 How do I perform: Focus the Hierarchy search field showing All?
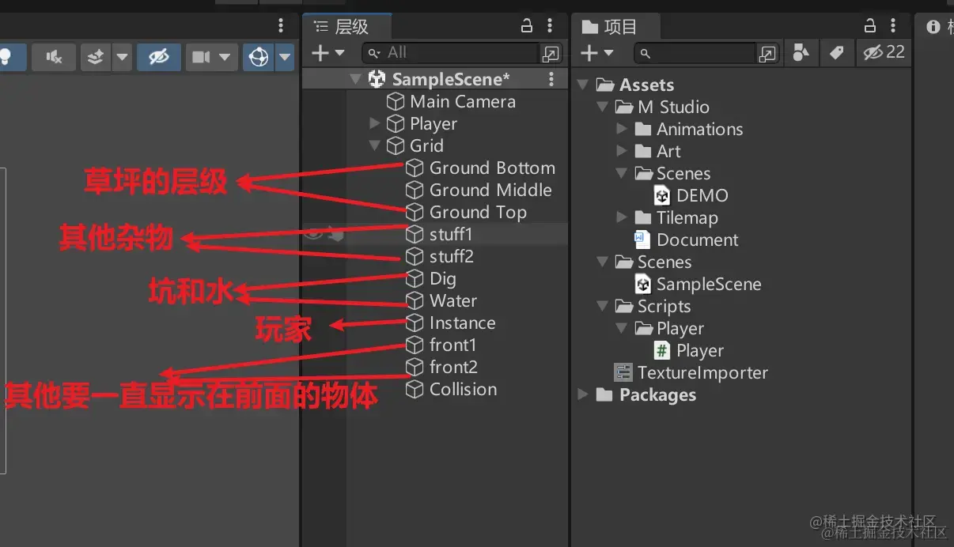point(451,53)
